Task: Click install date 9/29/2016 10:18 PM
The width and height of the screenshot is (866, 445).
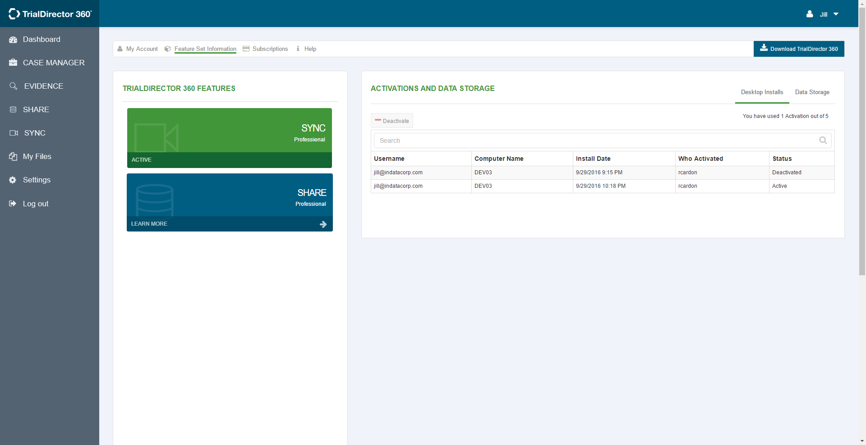Action: pyautogui.click(x=601, y=186)
